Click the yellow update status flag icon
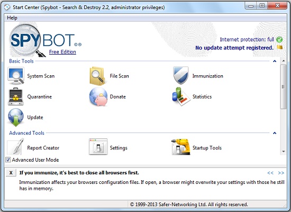The width and height of the screenshot is (291, 212). point(280,47)
